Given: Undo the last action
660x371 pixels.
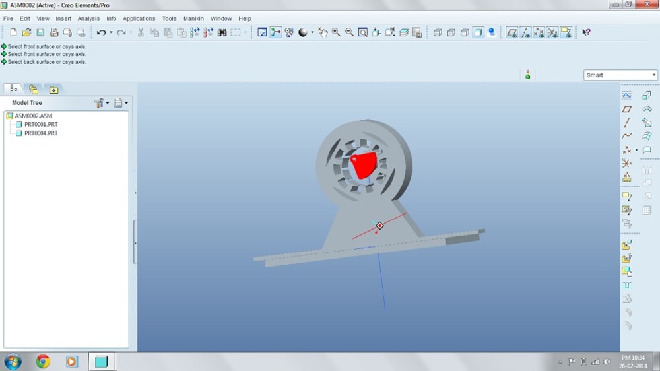Looking at the screenshot, I should (101, 32).
